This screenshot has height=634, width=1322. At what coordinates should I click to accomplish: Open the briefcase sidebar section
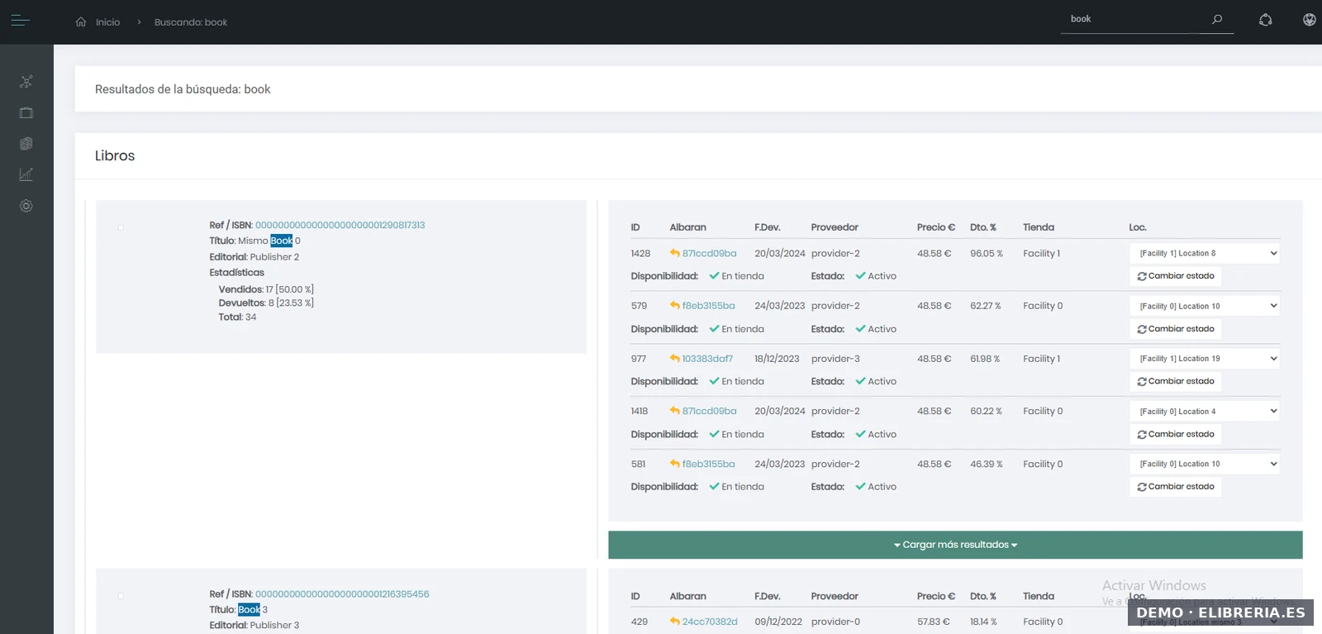pos(26,112)
